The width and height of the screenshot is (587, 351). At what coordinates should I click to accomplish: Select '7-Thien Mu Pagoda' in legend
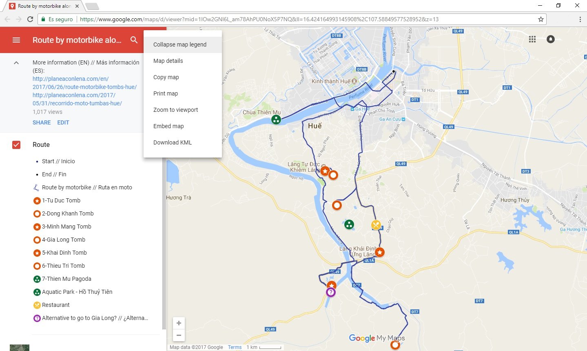(66, 279)
